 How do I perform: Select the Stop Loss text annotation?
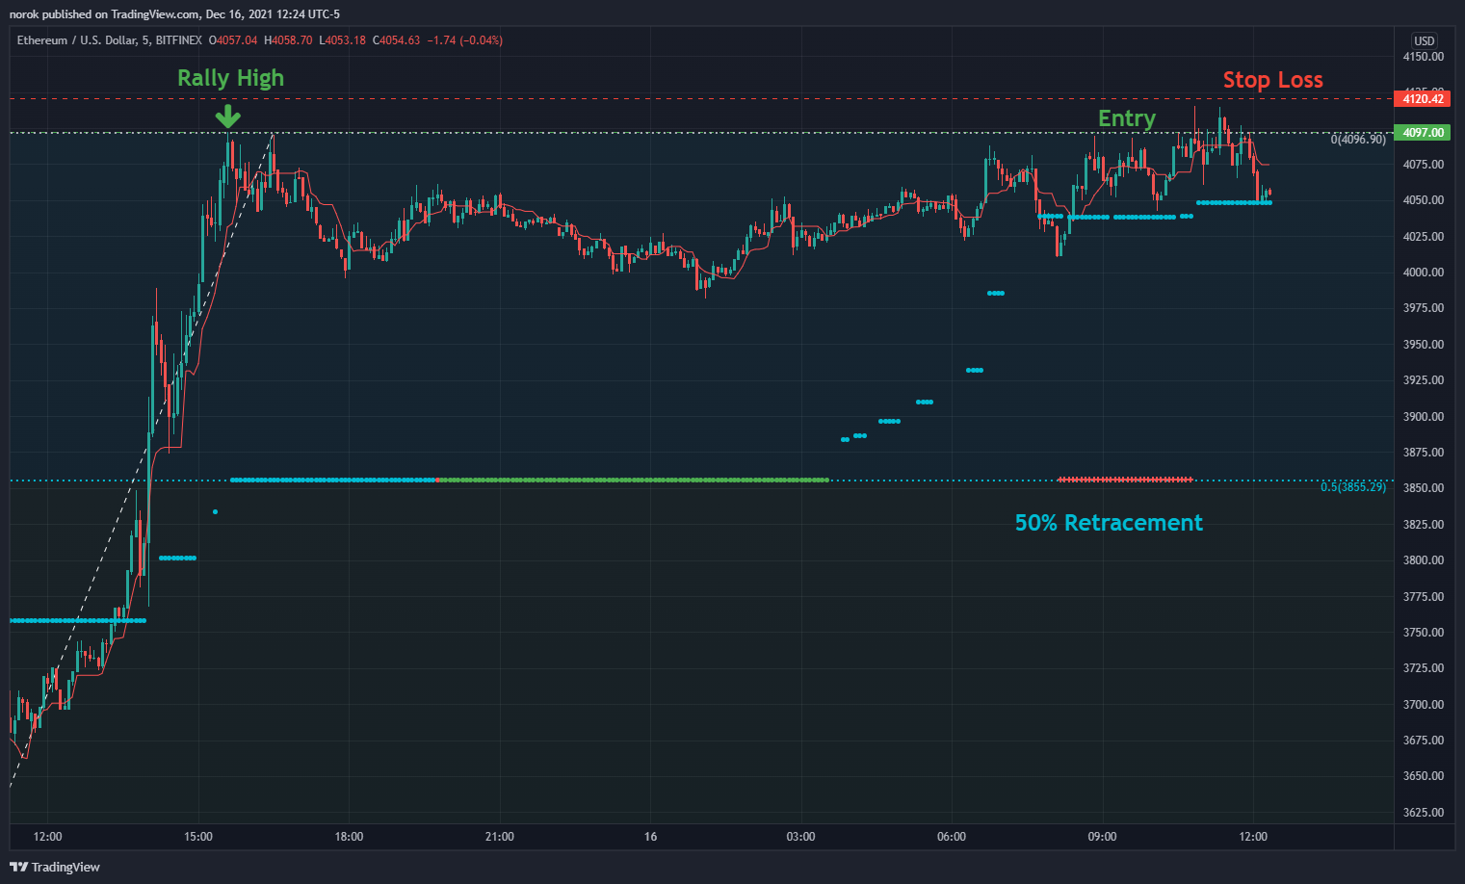pos(1272,80)
